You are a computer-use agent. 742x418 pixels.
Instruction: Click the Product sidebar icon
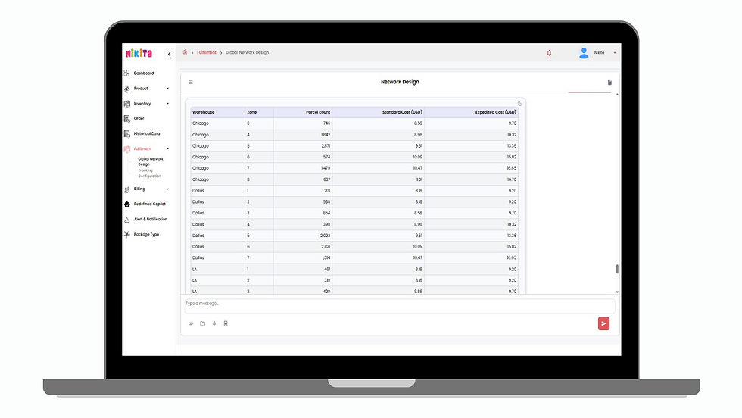(127, 89)
